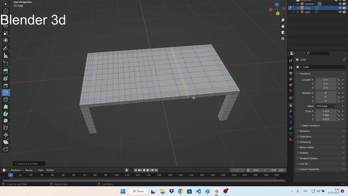Select the Select Box tool
The height and width of the screenshot is (196, 348).
pyautogui.click(x=6, y=4)
